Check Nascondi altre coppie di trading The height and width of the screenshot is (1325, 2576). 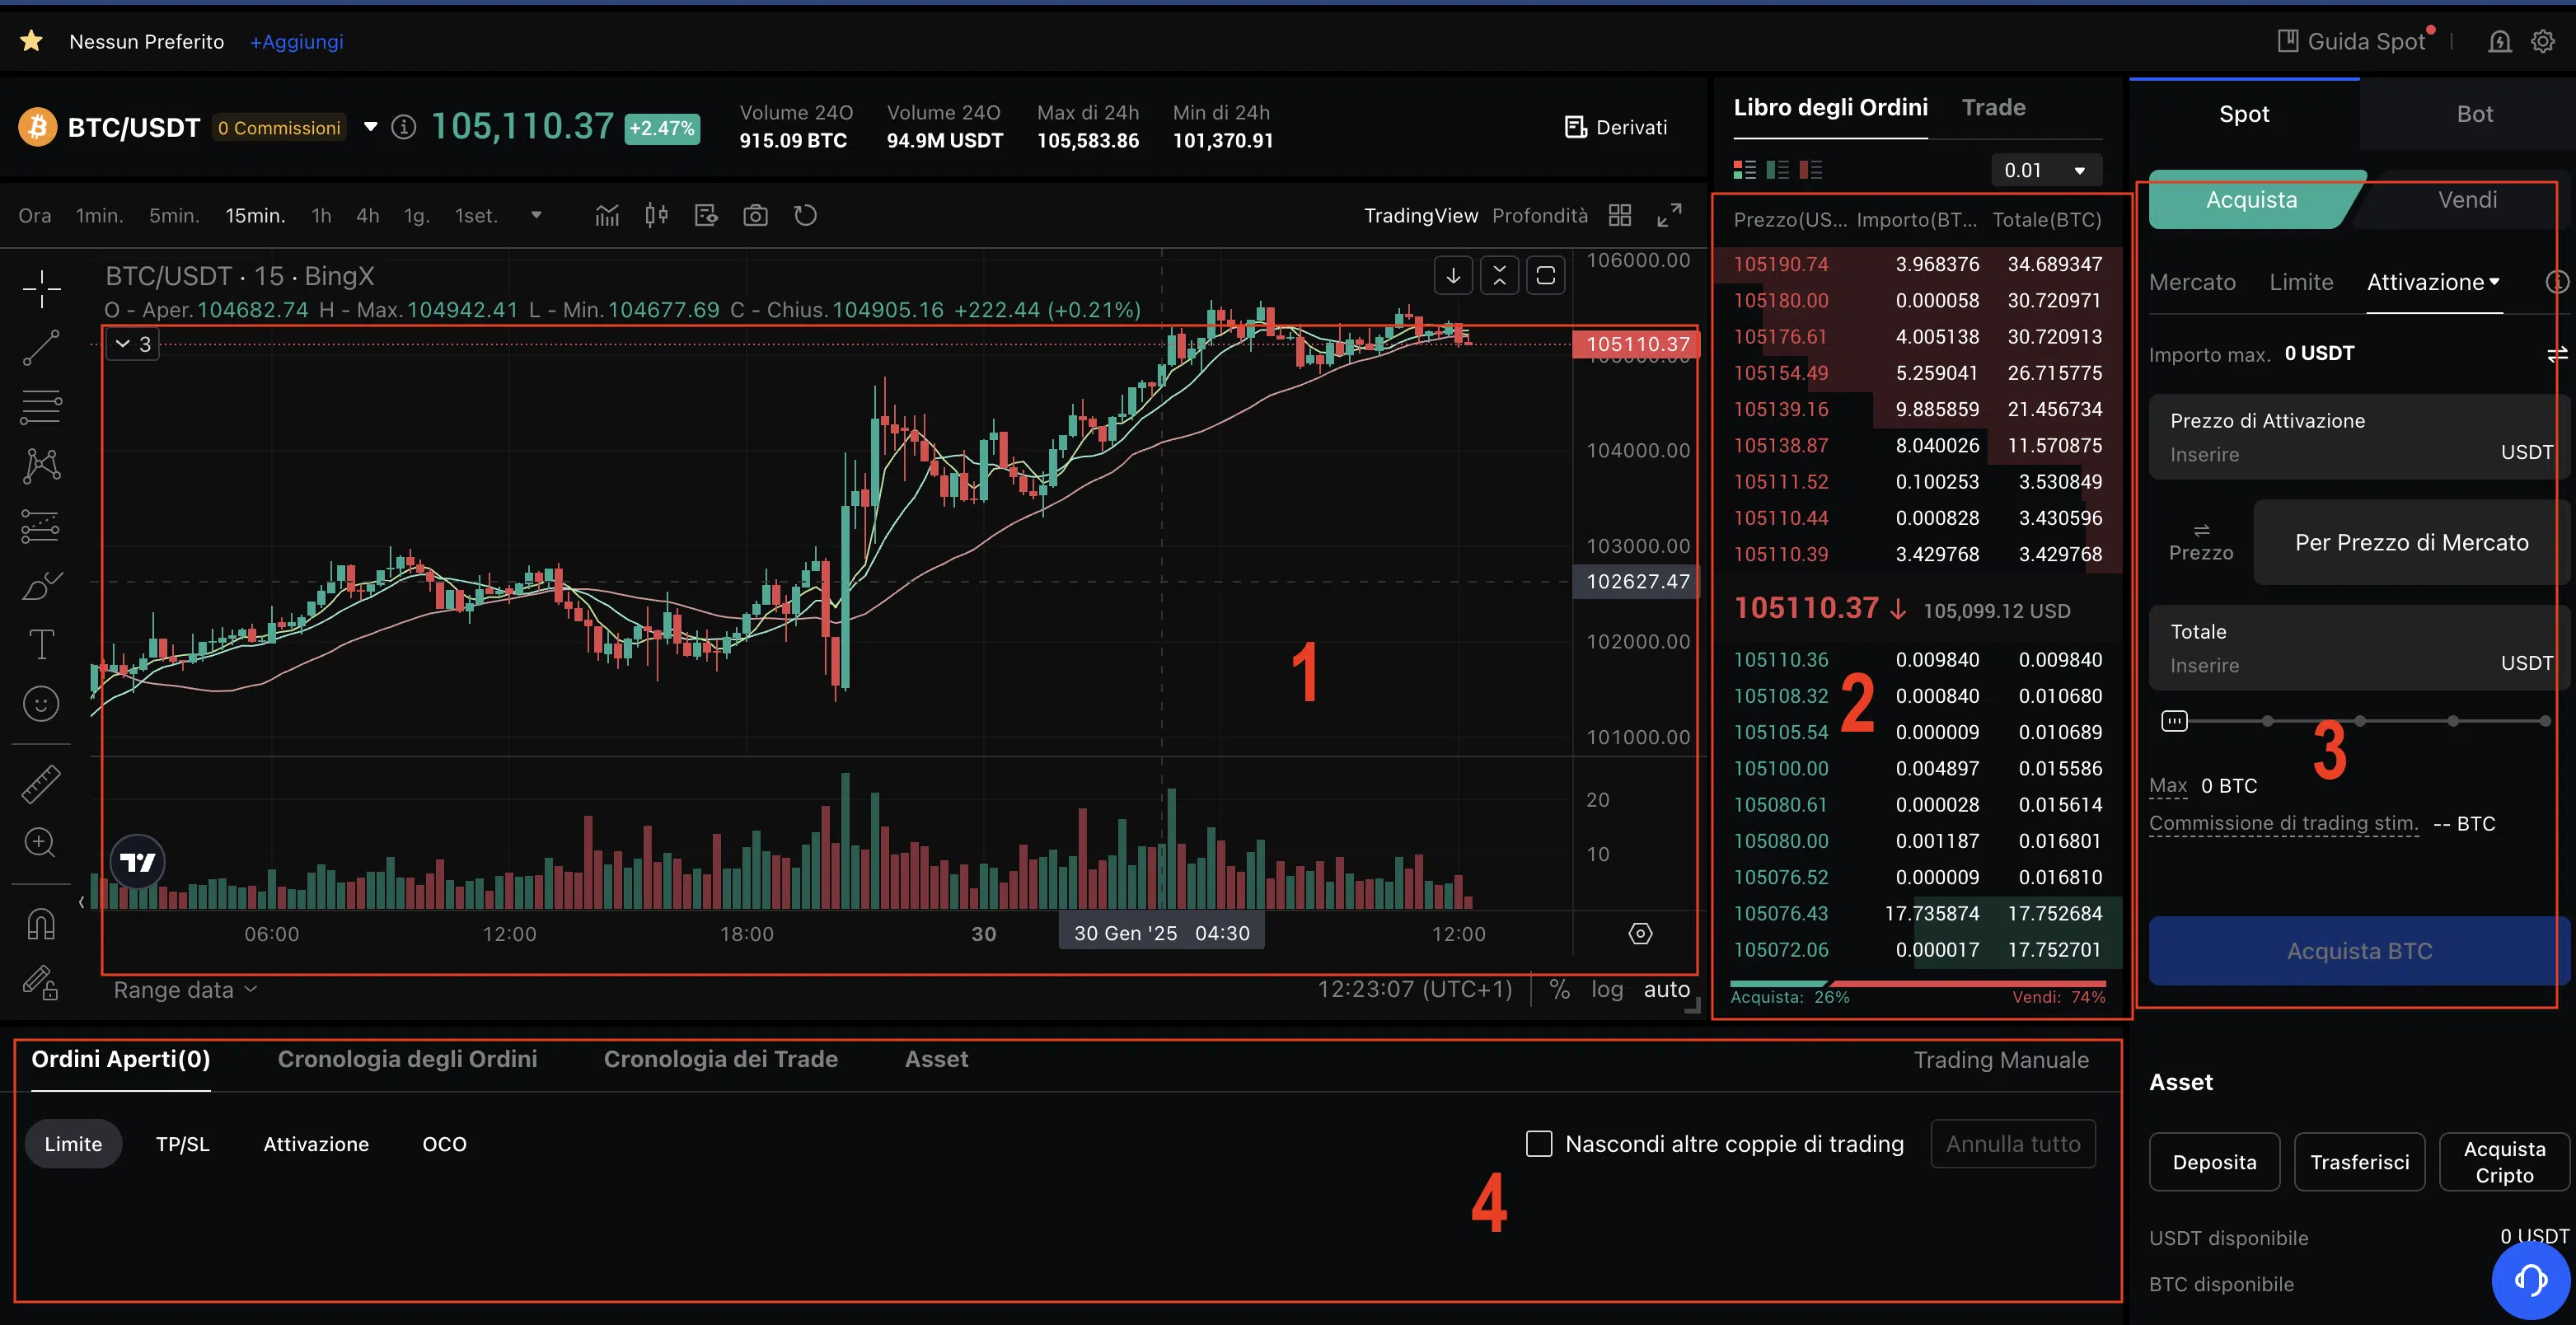pos(1539,1143)
